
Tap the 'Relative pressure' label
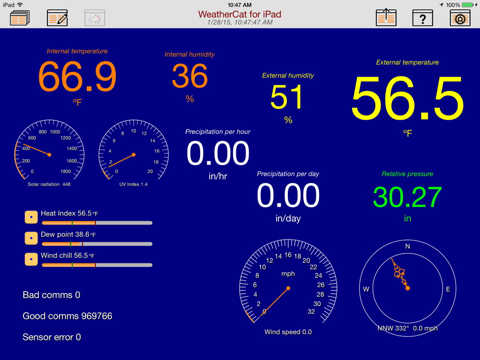coord(407,174)
